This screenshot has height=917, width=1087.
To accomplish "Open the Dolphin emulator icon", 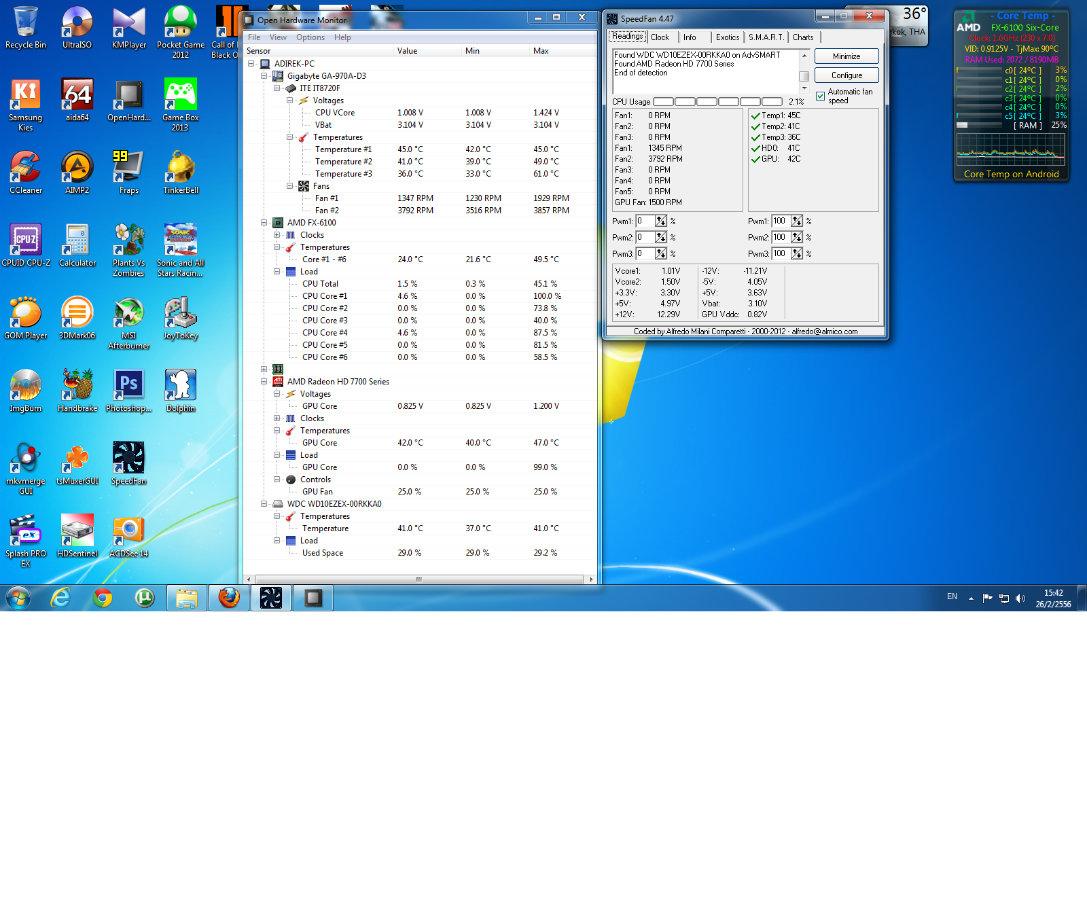I will [181, 391].
